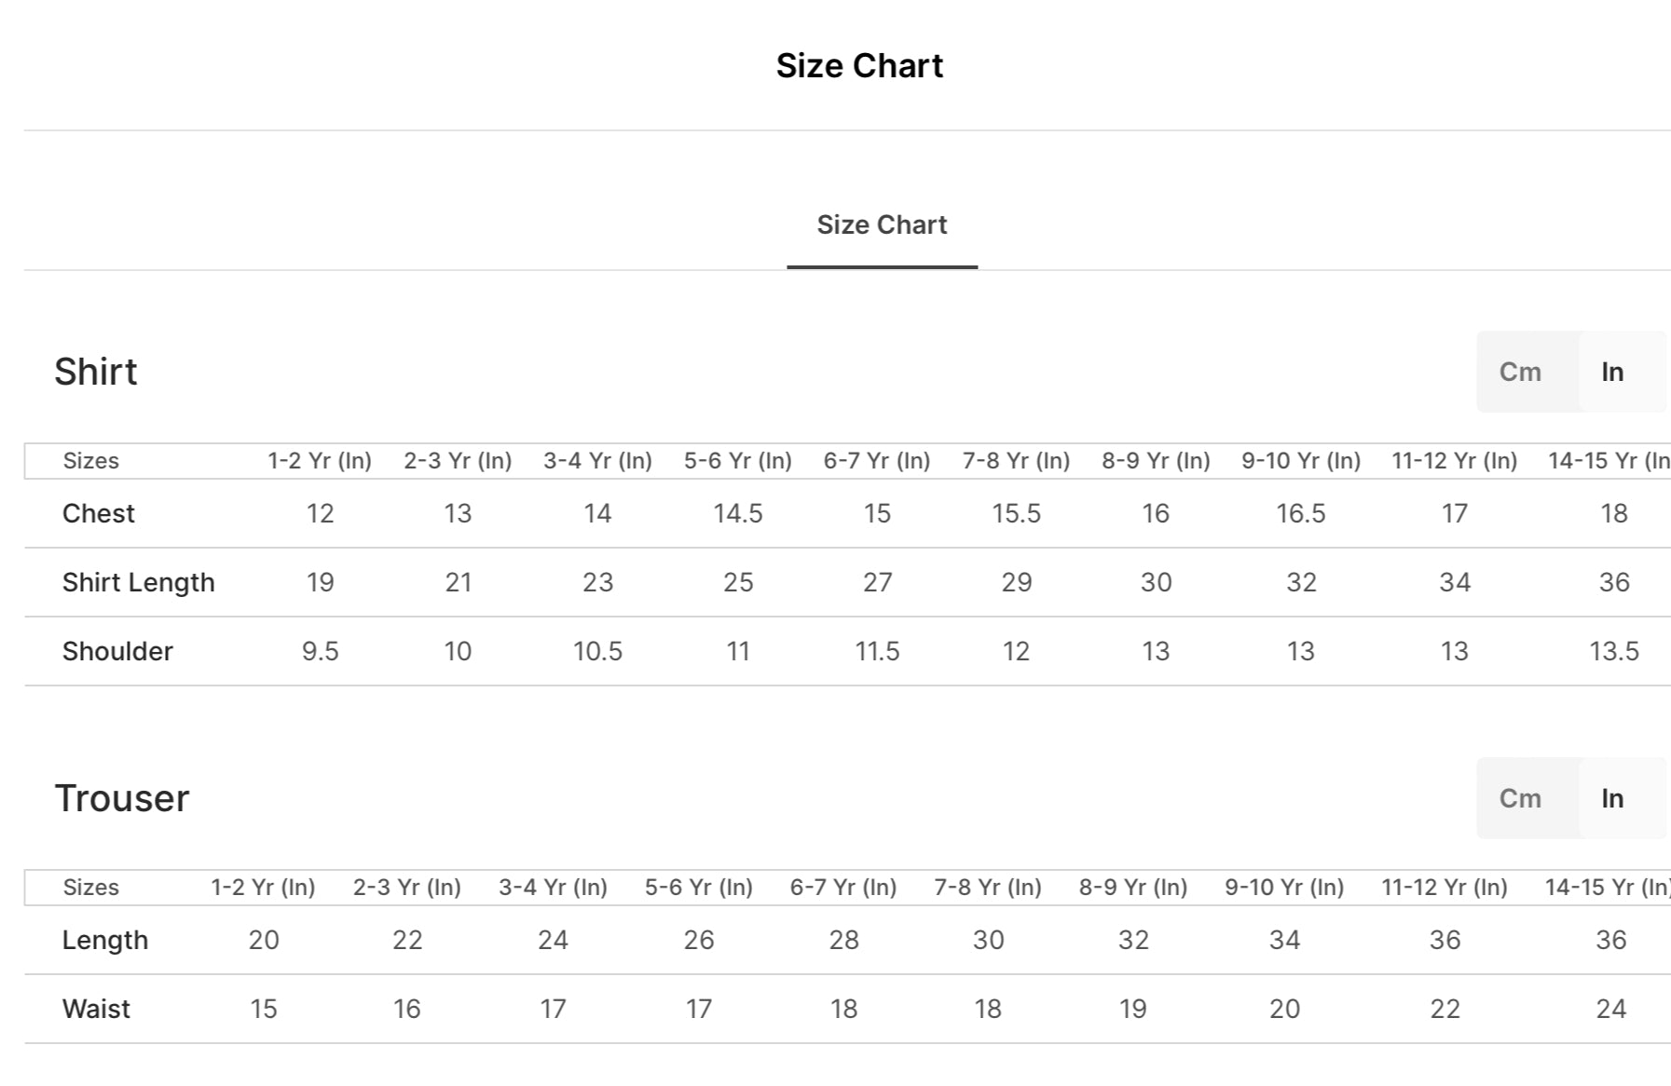The width and height of the screenshot is (1671, 1086).
Task: Click Shirt Length value 29
Action: tap(1016, 582)
